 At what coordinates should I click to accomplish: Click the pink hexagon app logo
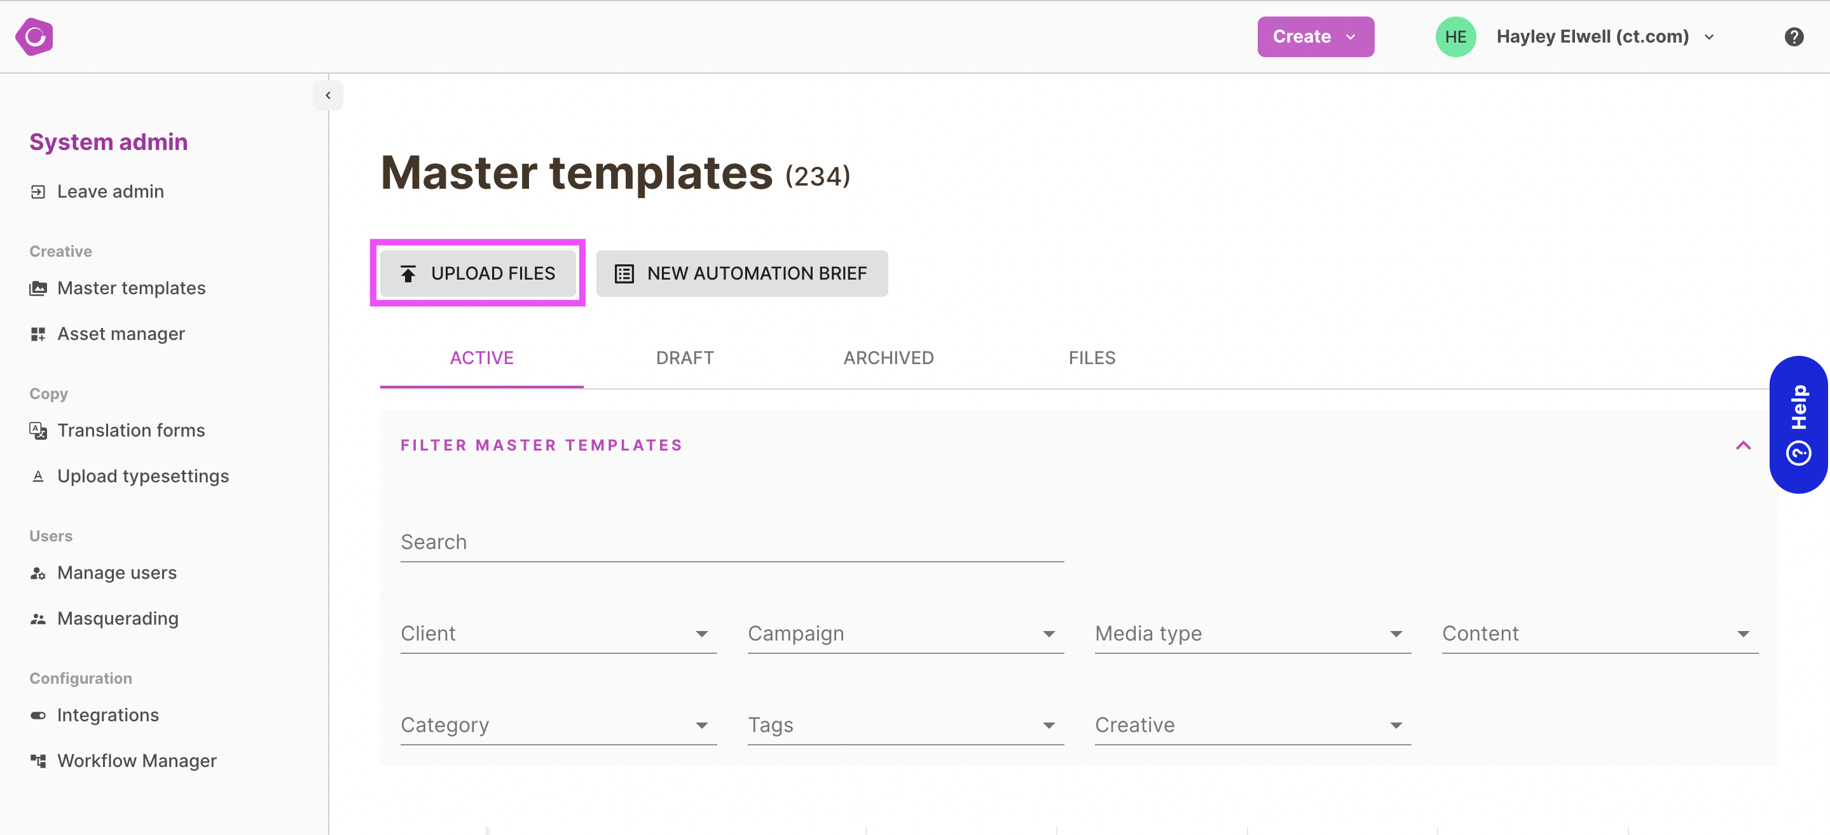click(x=34, y=36)
